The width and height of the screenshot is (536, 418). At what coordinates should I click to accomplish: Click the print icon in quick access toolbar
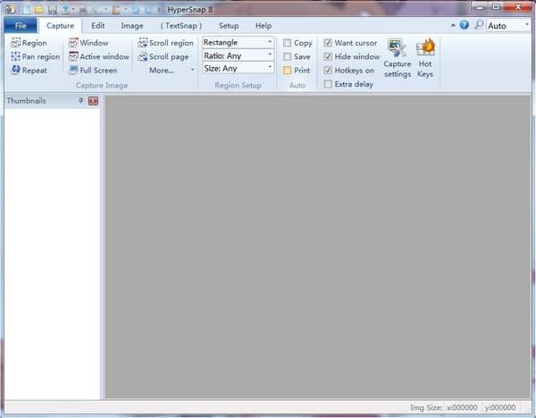pos(83,10)
